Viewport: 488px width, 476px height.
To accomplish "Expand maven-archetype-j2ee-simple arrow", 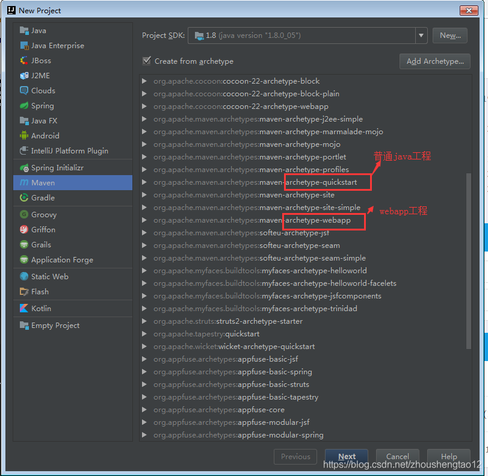I will pyautogui.click(x=144, y=119).
